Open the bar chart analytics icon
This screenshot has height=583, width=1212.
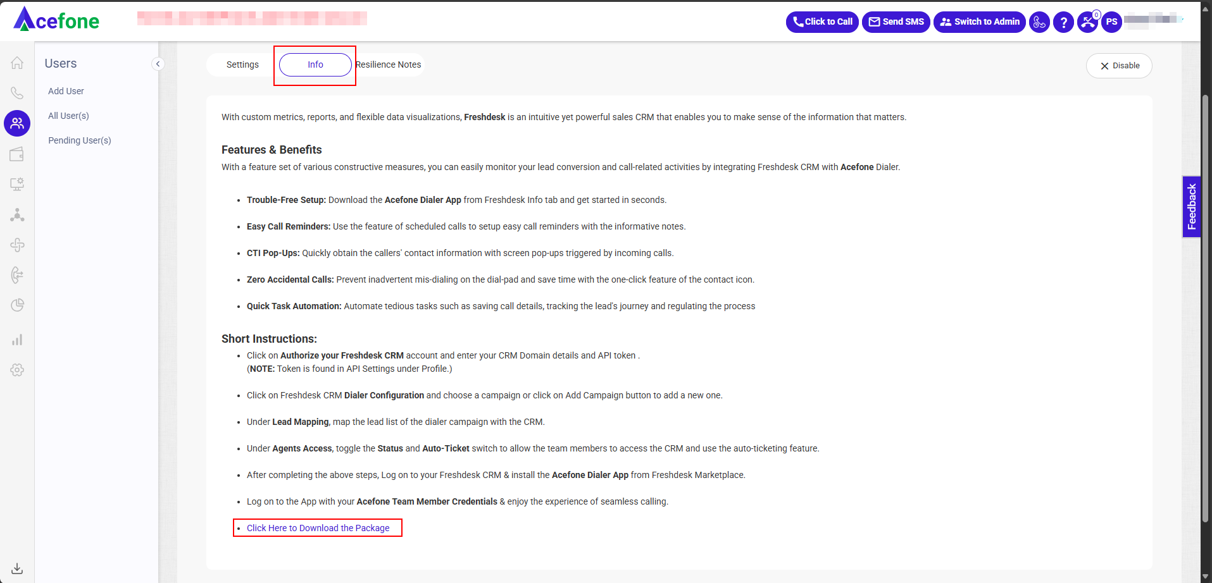(x=17, y=340)
